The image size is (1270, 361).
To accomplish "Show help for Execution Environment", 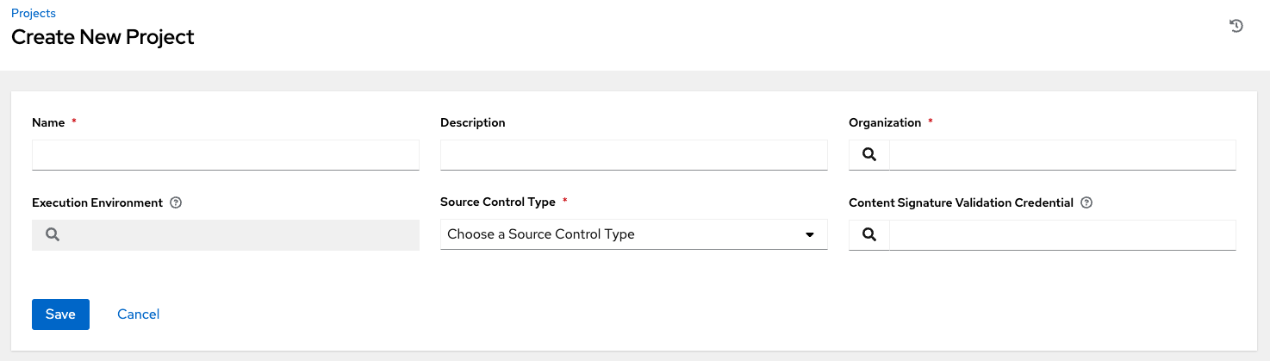I will (176, 203).
